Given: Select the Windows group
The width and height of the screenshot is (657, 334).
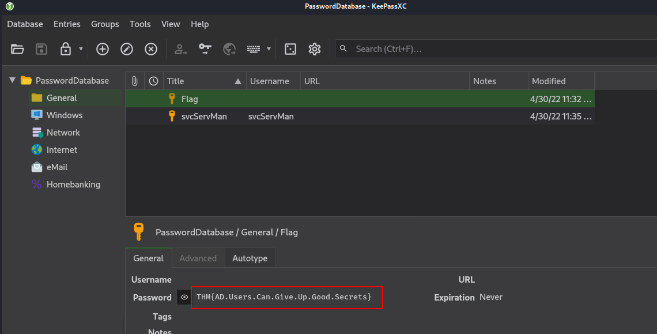Looking at the screenshot, I should 65,115.
